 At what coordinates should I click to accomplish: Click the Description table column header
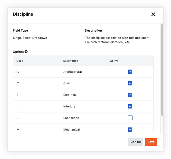point(71,61)
